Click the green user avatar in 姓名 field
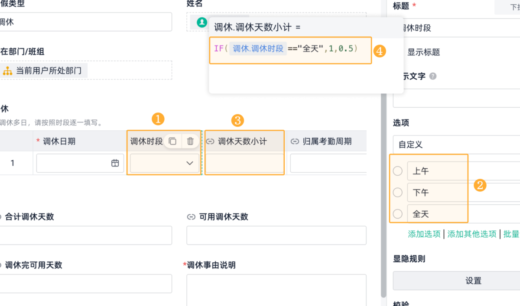 pyautogui.click(x=201, y=23)
